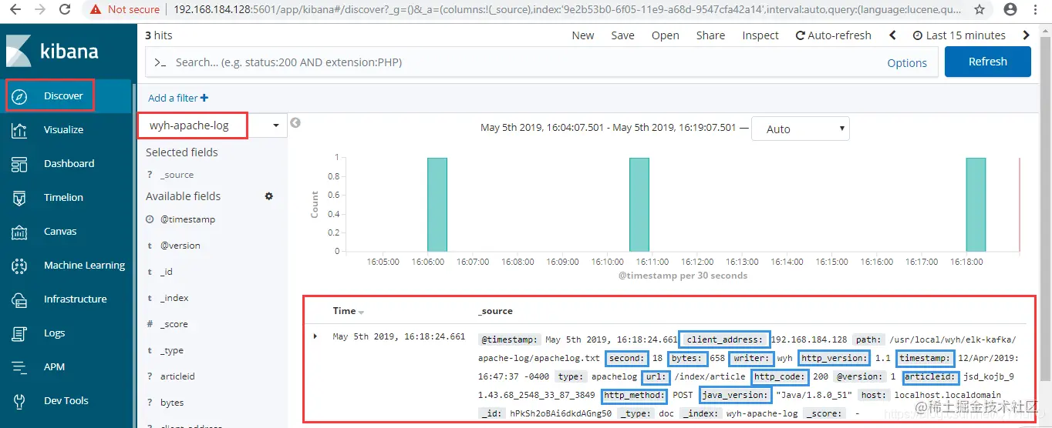1052x428 pixels.
Task: Select the @timestamp available field
Action: [187, 219]
